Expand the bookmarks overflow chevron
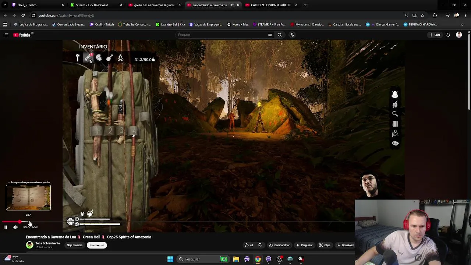471x265 pixels. pos(462,25)
